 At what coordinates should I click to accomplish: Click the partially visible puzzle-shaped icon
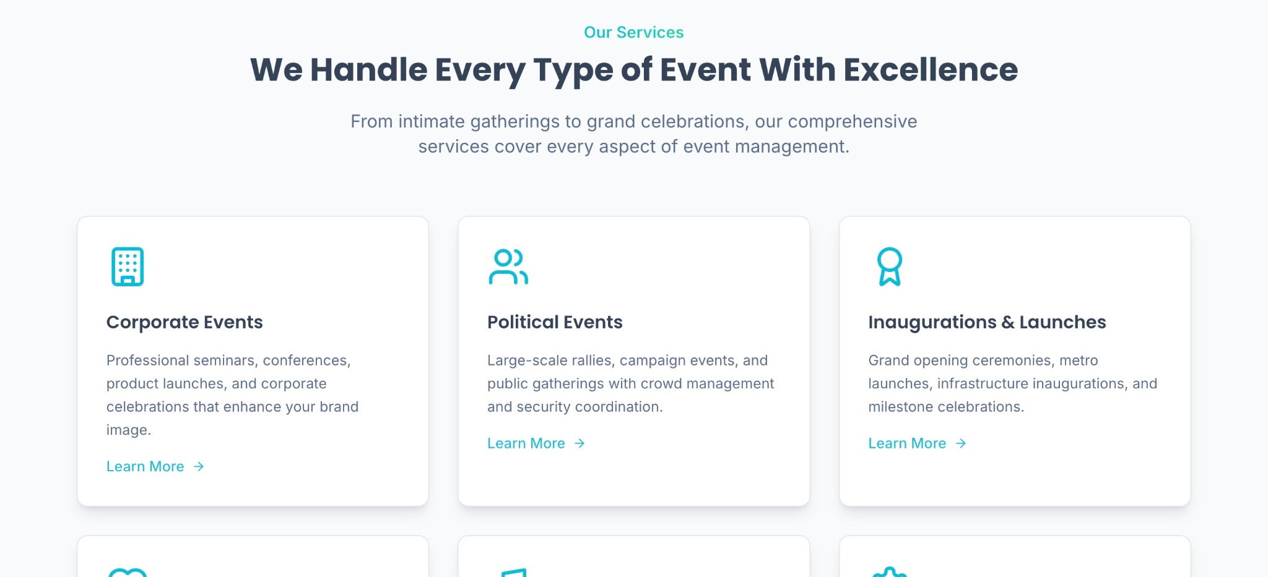tap(889, 572)
